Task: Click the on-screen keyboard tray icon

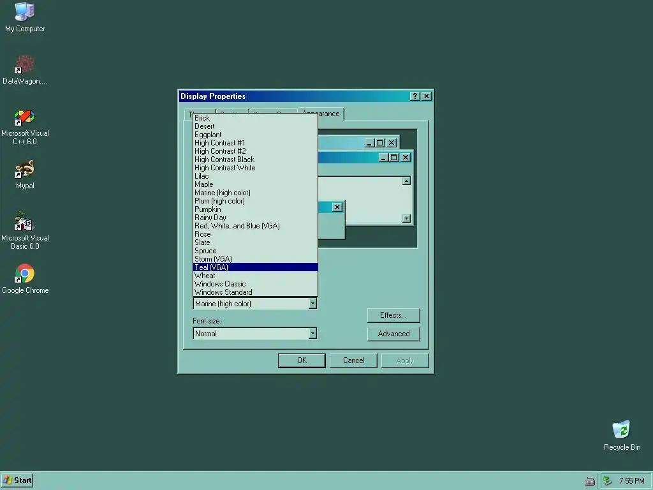Action: [x=590, y=481]
